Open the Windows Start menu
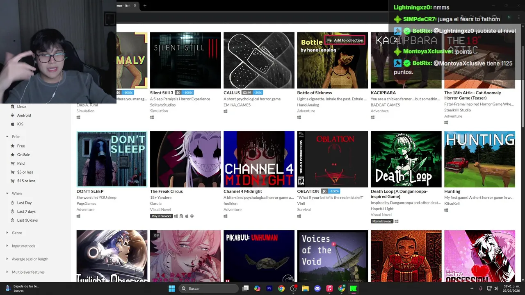The height and width of the screenshot is (295, 525). 171,288
